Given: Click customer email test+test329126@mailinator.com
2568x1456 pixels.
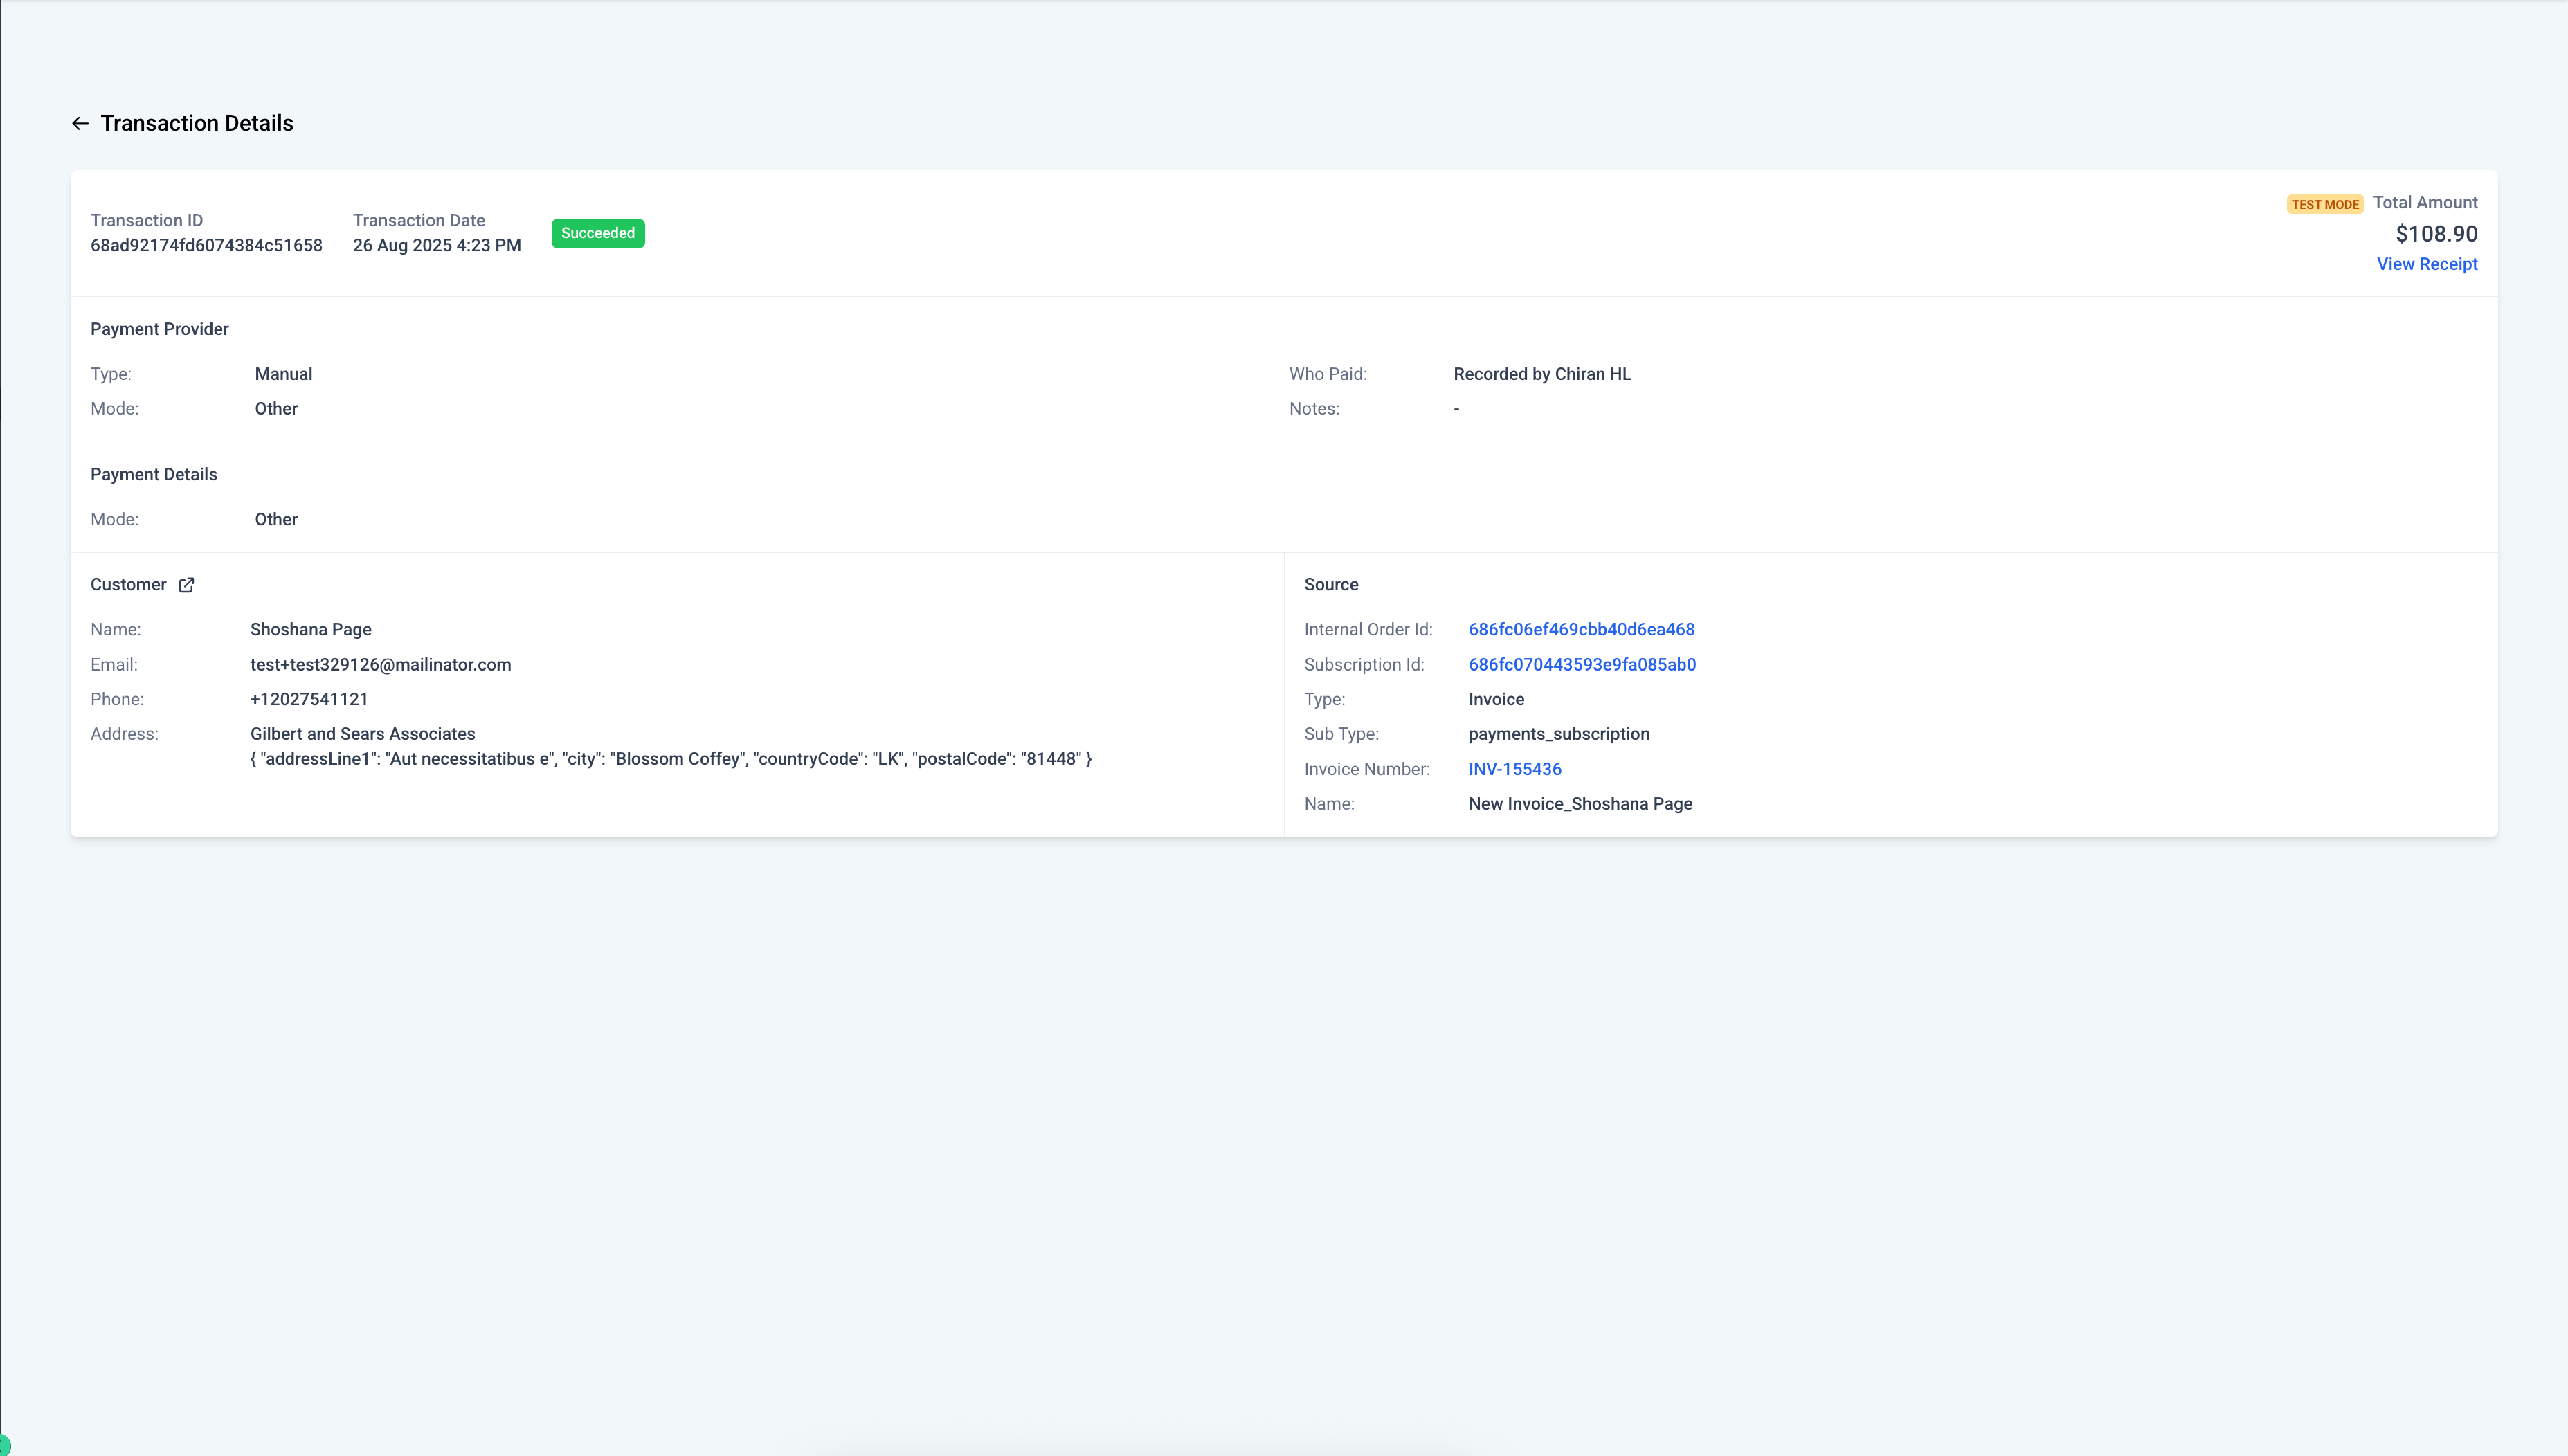Looking at the screenshot, I should [380, 664].
